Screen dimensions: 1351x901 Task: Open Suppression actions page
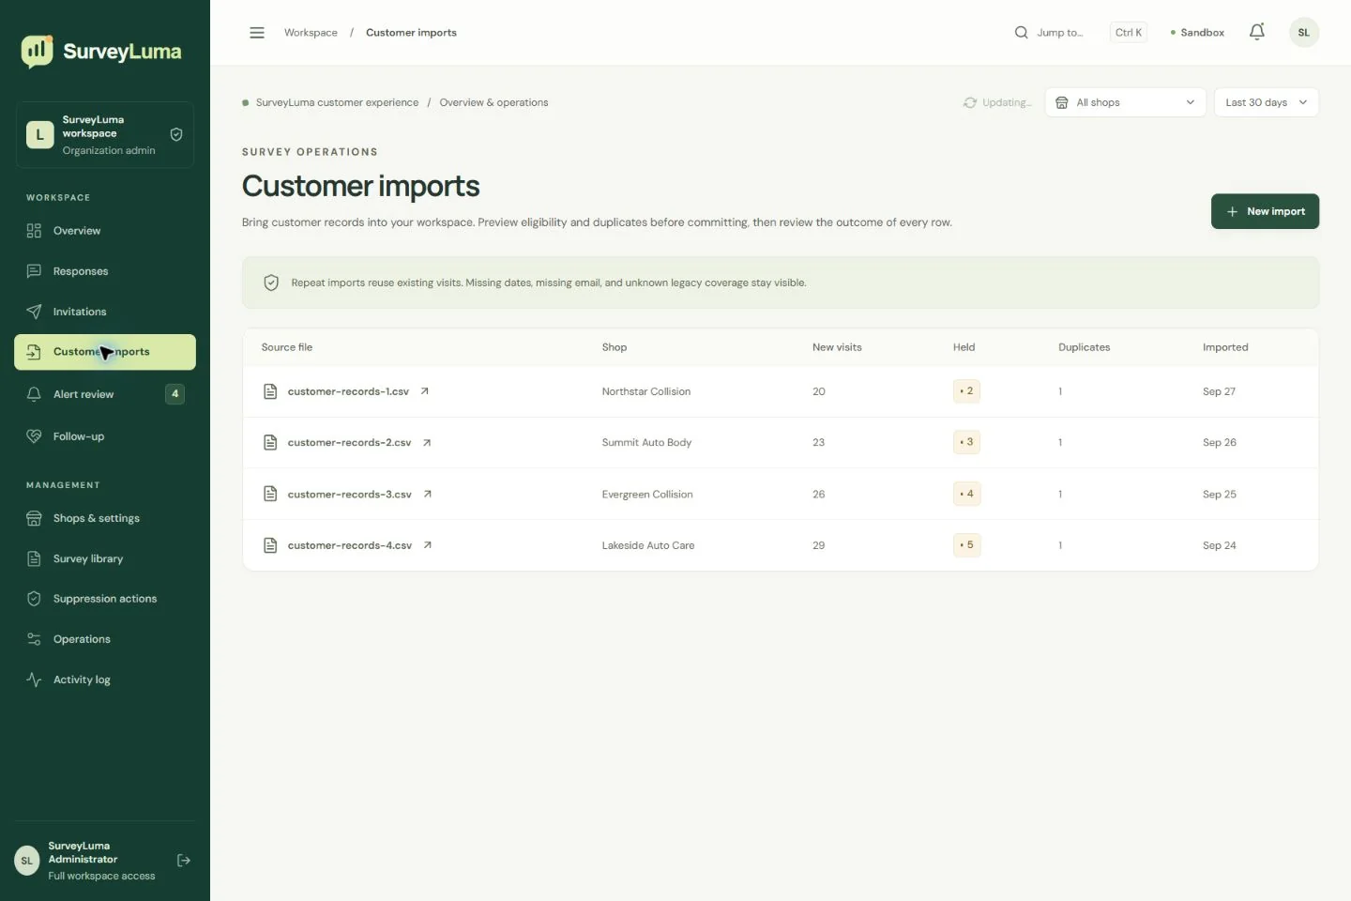pyautogui.click(x=105, y=599)
